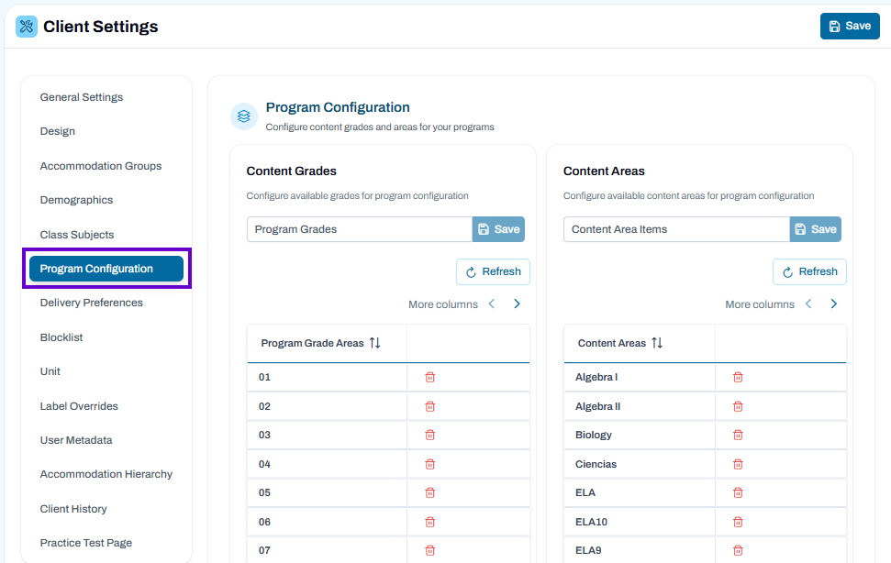Open Accommodation Hierarchy section
891x563 pixels.
[x=106, y=474]
